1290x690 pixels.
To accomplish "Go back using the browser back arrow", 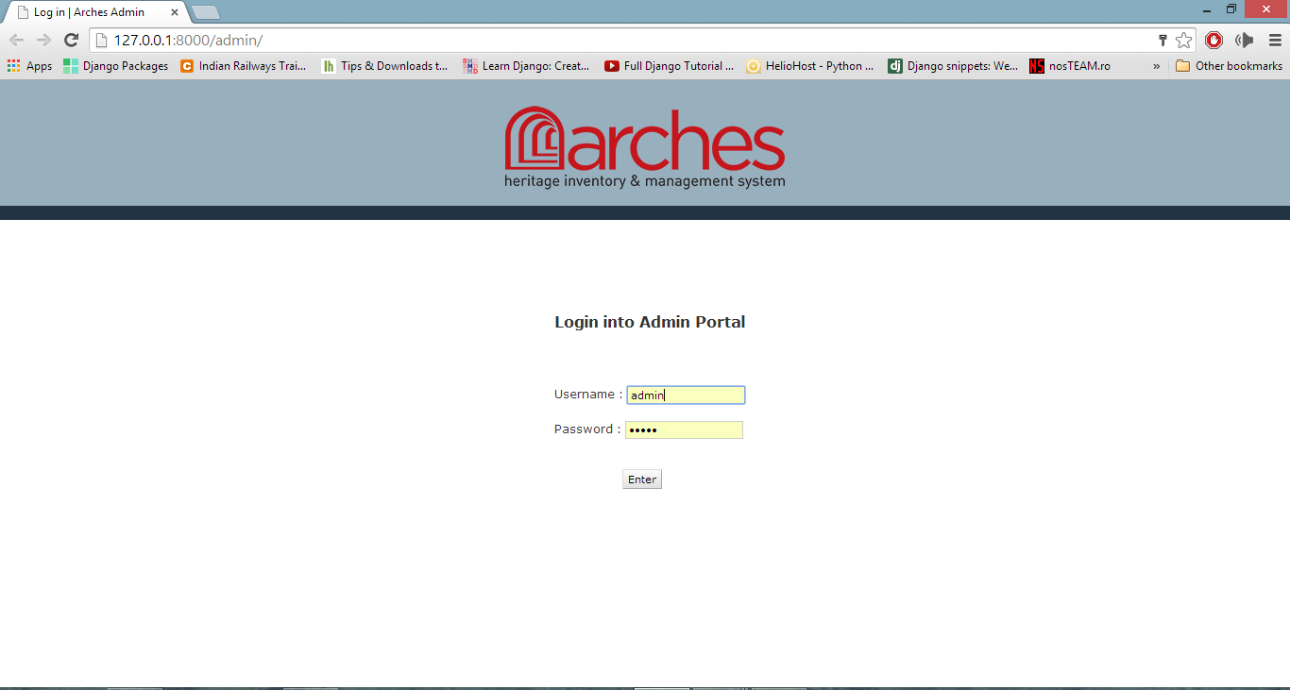I will 16,40.
